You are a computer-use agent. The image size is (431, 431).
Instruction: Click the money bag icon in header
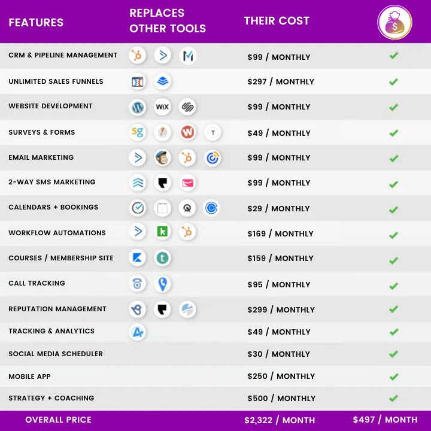click(394, 22)
